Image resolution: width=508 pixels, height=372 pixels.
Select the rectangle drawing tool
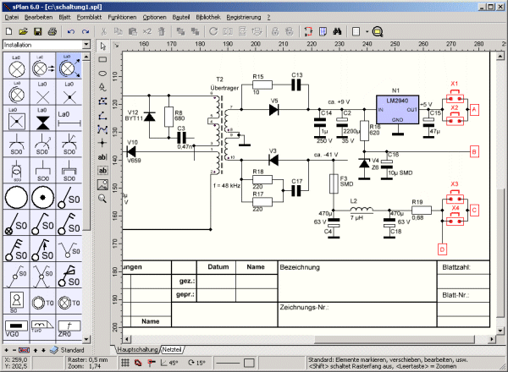[102, 59]
